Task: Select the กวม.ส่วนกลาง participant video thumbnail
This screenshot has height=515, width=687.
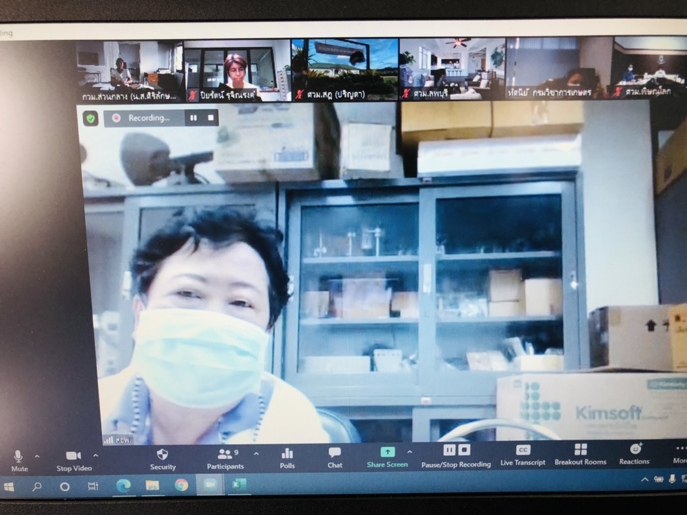Action: 130,71
